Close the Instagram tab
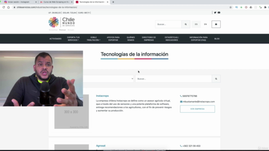The image size is (269, 151). pos(36,2)
